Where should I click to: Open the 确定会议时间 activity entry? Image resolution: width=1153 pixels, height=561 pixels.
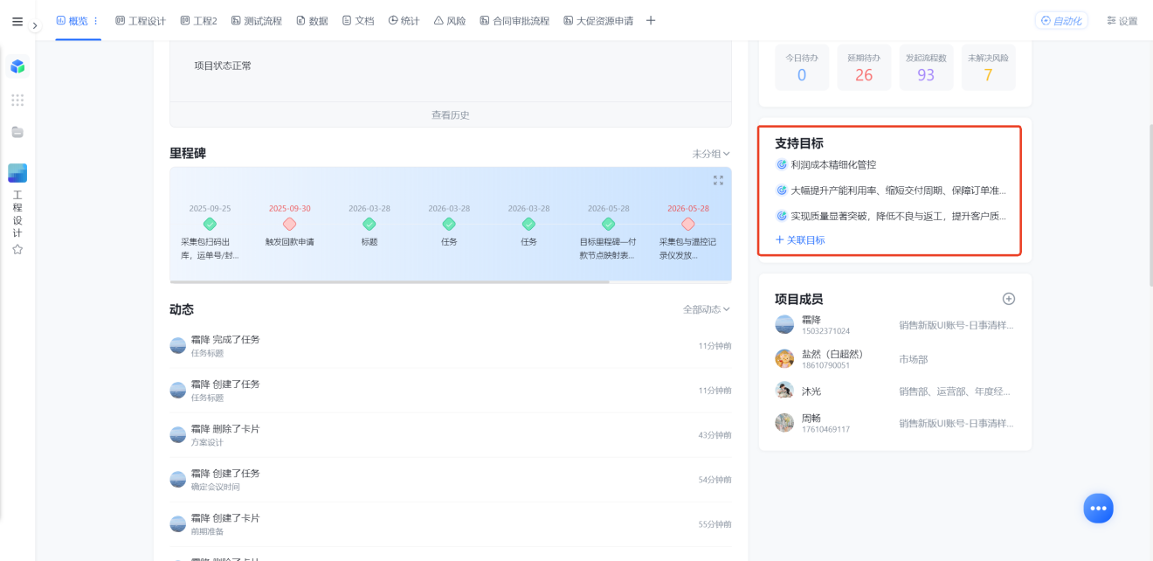coord(451,480)
